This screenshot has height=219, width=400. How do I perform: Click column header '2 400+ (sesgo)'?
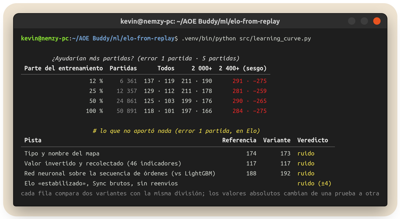pyautogui.click(x=243, y=68)
